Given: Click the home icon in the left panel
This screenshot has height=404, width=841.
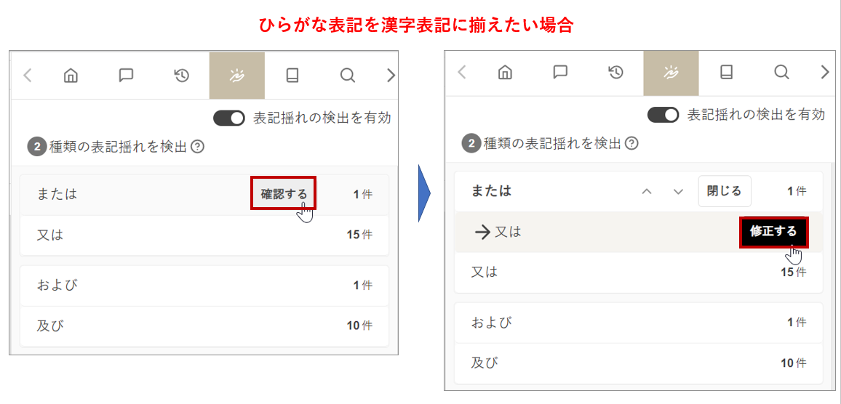Looking at the screenshot, I should click(71, 76).
